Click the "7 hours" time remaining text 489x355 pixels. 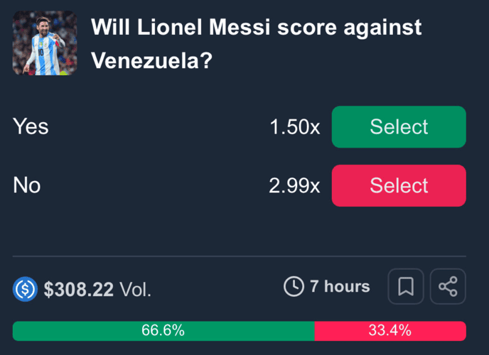coord(339,287)
